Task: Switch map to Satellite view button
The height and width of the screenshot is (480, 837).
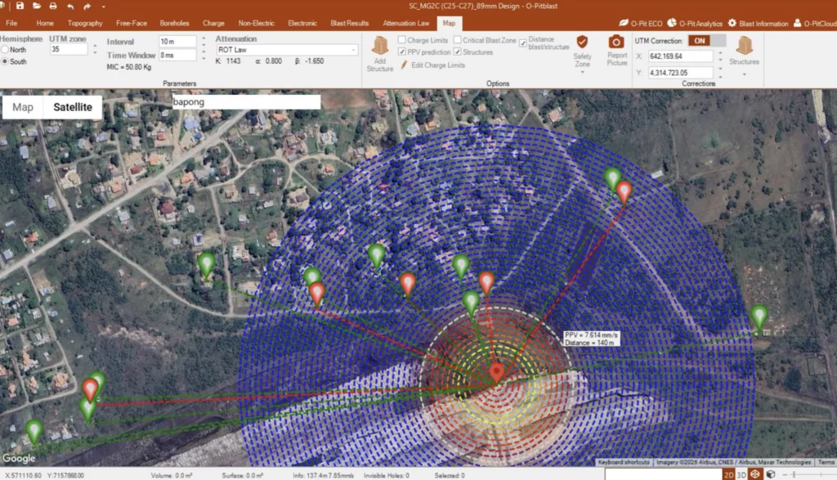Action: click(x=73, y=107)
